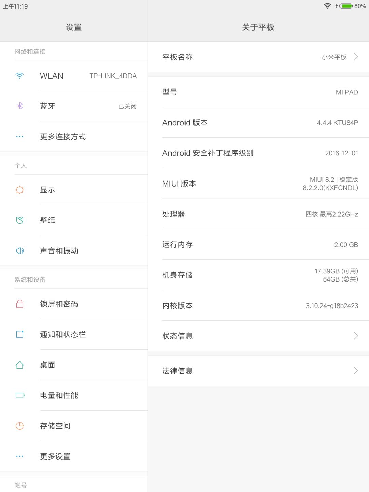Tap the 桌面 home icon

click(20, 365)
